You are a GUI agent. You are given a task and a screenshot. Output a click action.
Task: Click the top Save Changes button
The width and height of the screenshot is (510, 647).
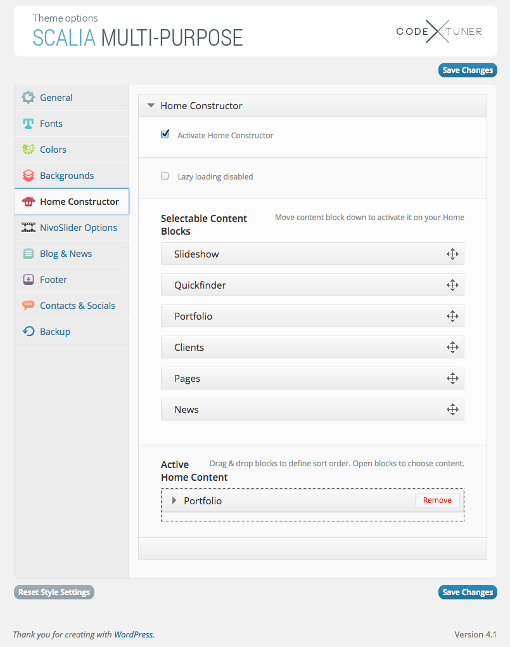[468, 70]
